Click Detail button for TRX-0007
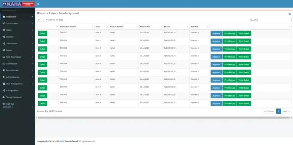293x145 pixels. 43,88
